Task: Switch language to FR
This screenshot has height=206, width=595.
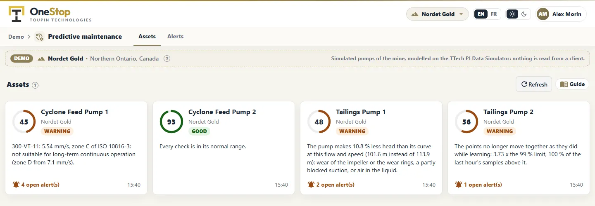Action: (494, 14)
